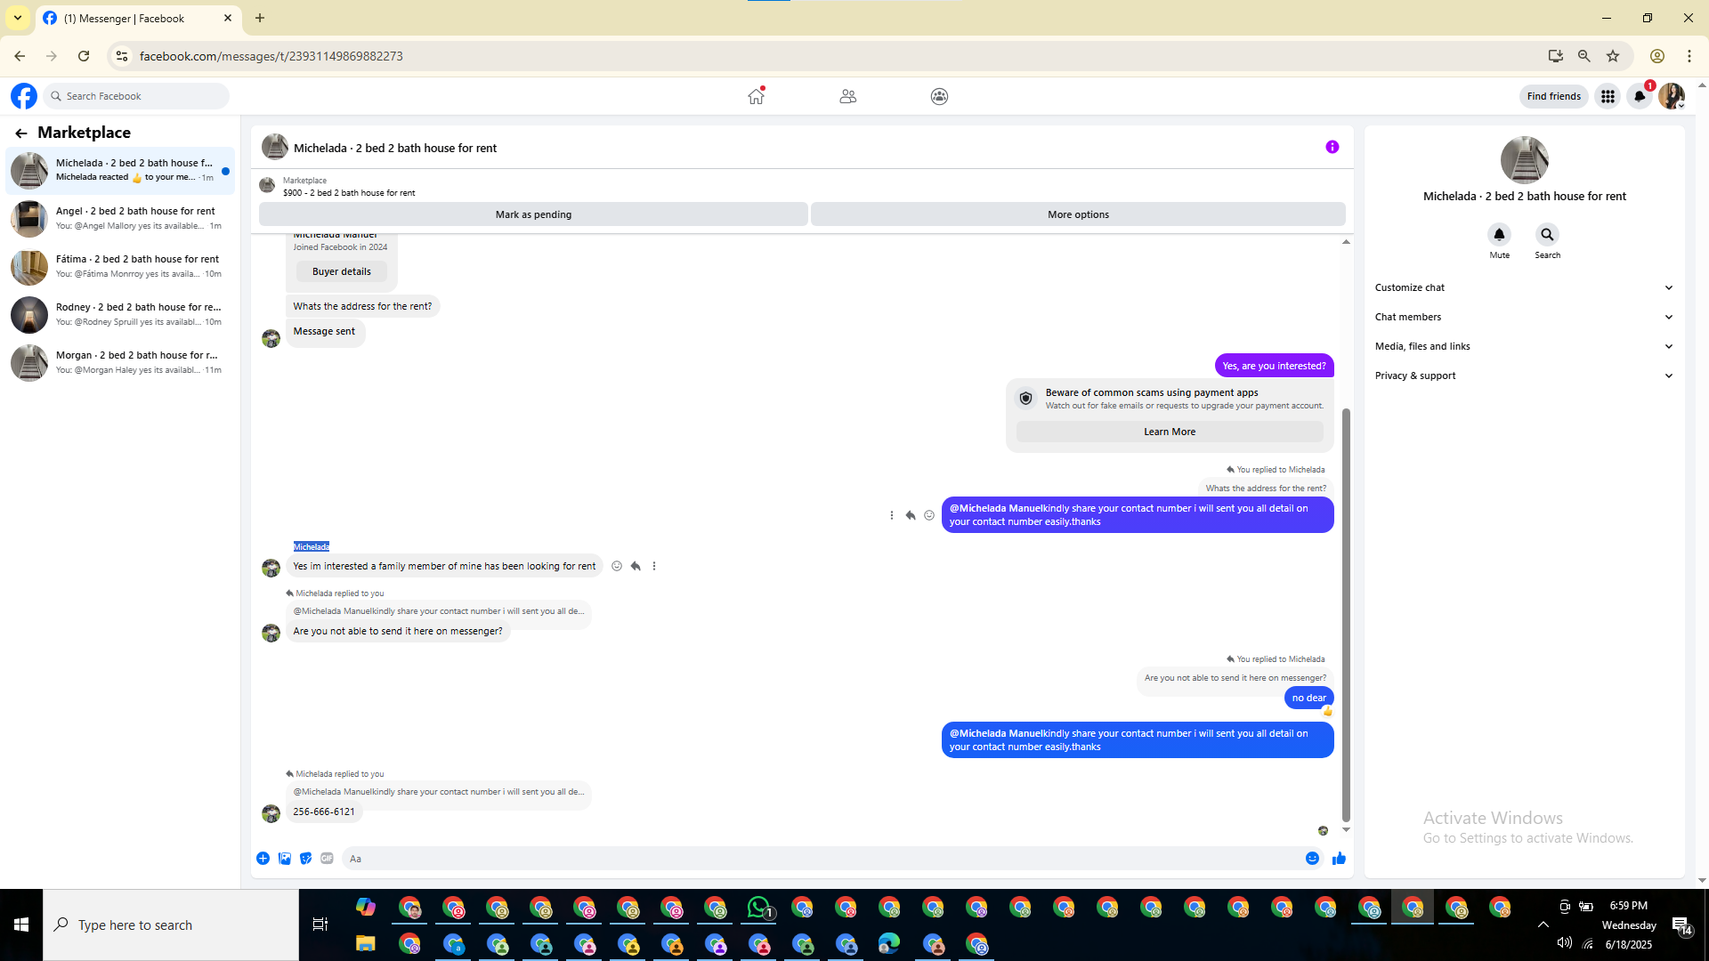Open the notifications bell

1640,96
